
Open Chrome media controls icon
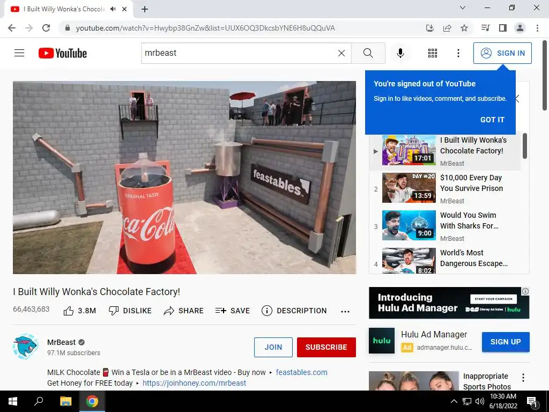485,28
